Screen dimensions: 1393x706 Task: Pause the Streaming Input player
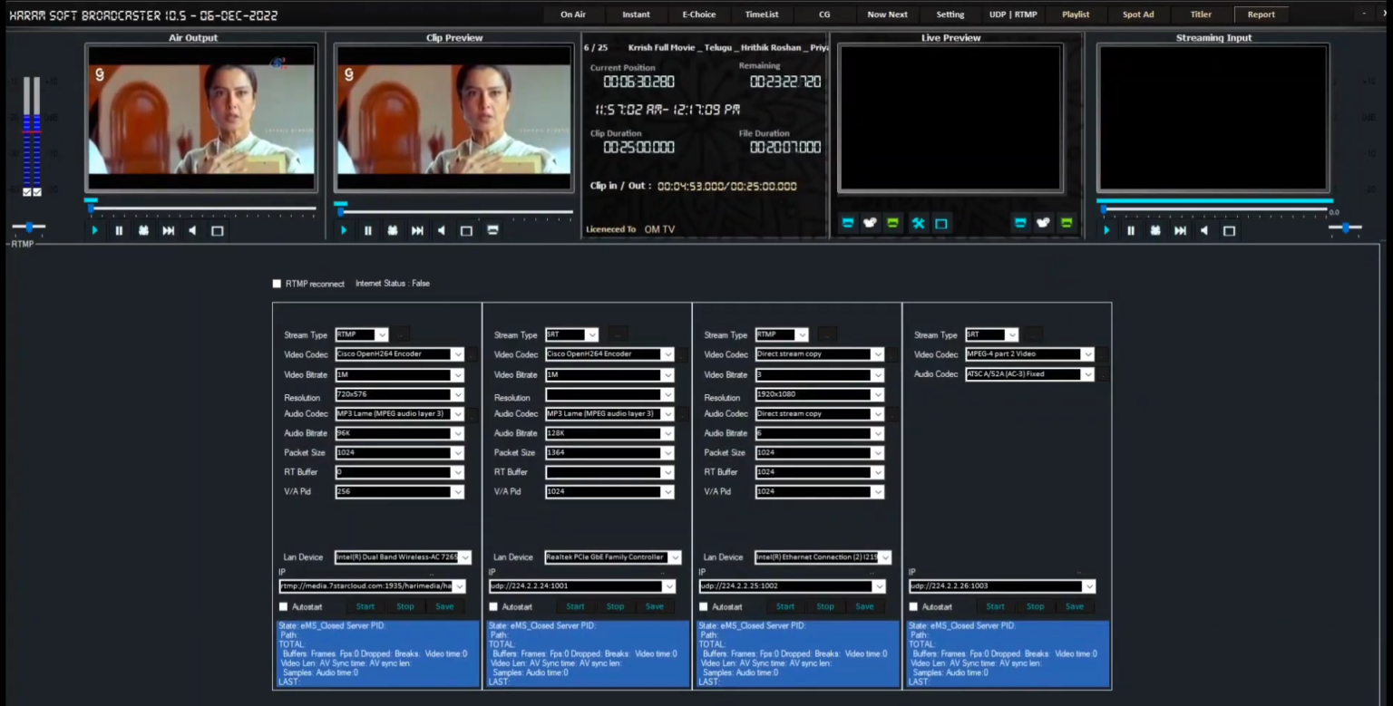[1131, 231]
